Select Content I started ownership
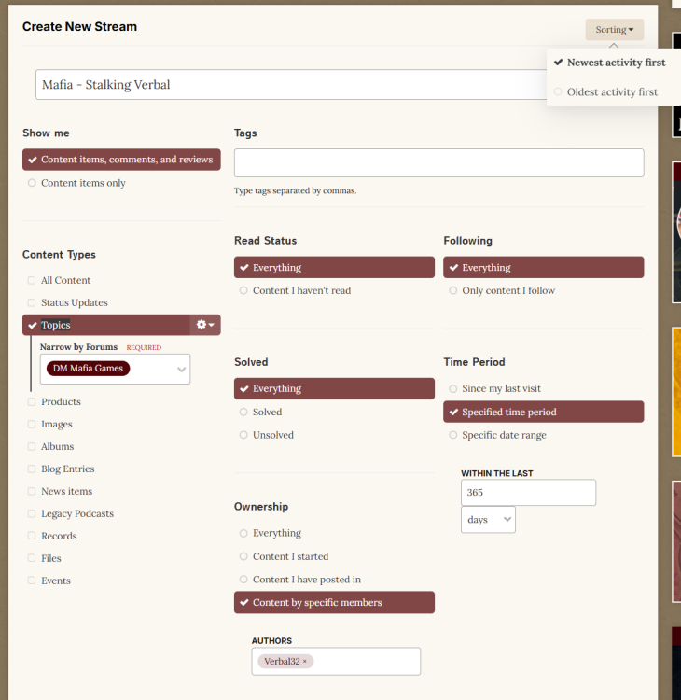Image resolution: width=681 pixels, height=700 pixels. 289,556
